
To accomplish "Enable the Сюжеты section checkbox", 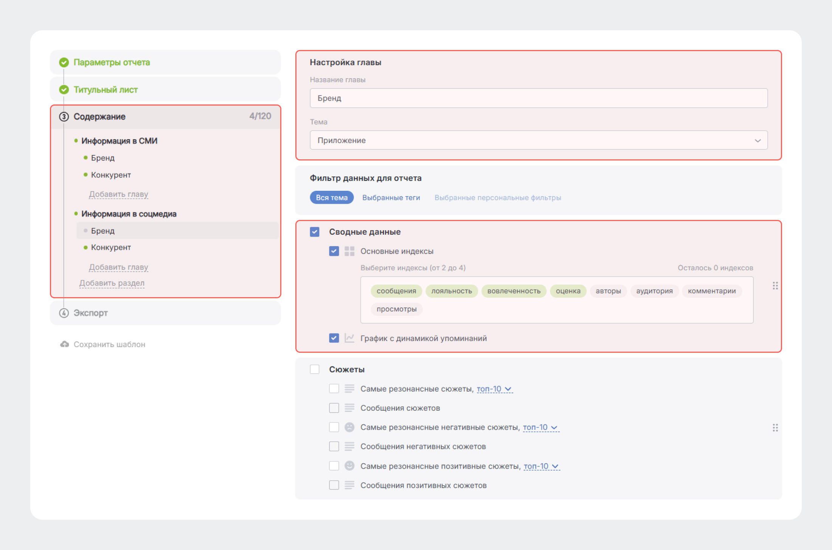I will (315, 369).
